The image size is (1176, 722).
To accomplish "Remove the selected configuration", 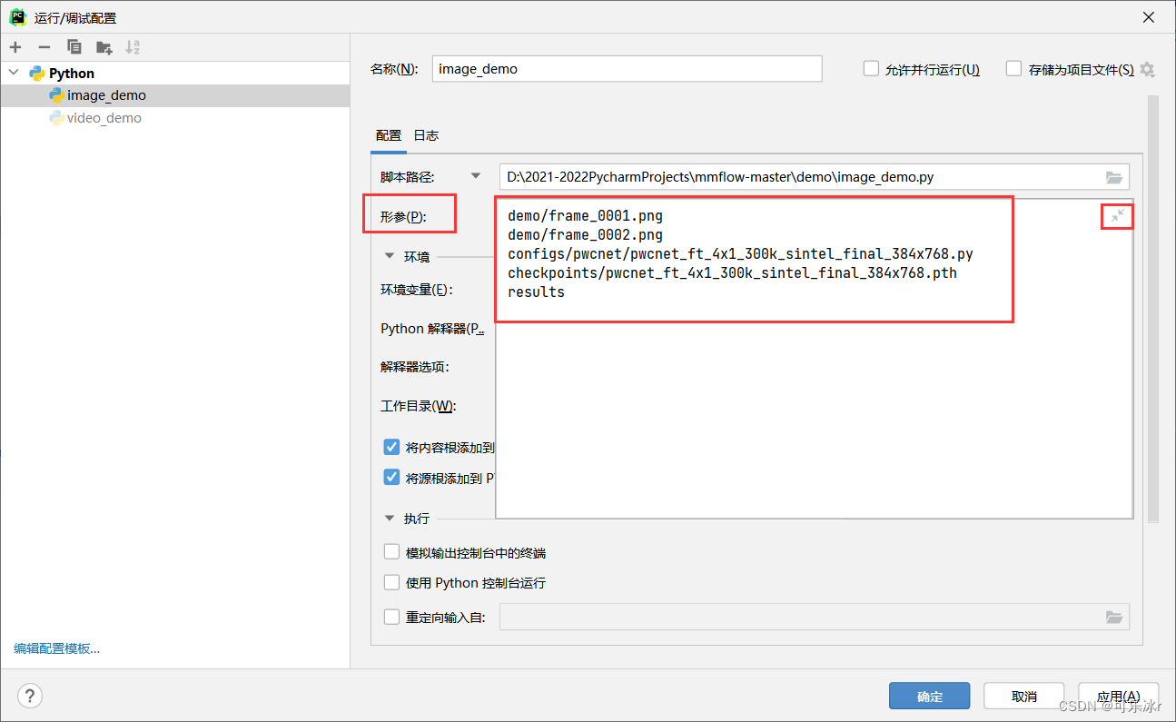I will (x=43, y=46).
